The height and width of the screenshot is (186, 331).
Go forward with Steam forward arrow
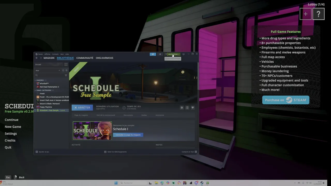pos(41,58)
